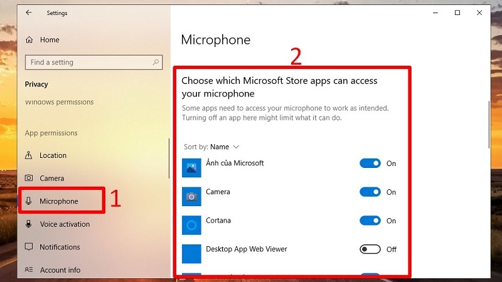
Task: Click the Account info icon
Action: click(x=29, y=269)
